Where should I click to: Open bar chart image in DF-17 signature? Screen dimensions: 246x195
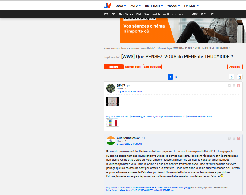pyautogui.click(x=112, y=122)
